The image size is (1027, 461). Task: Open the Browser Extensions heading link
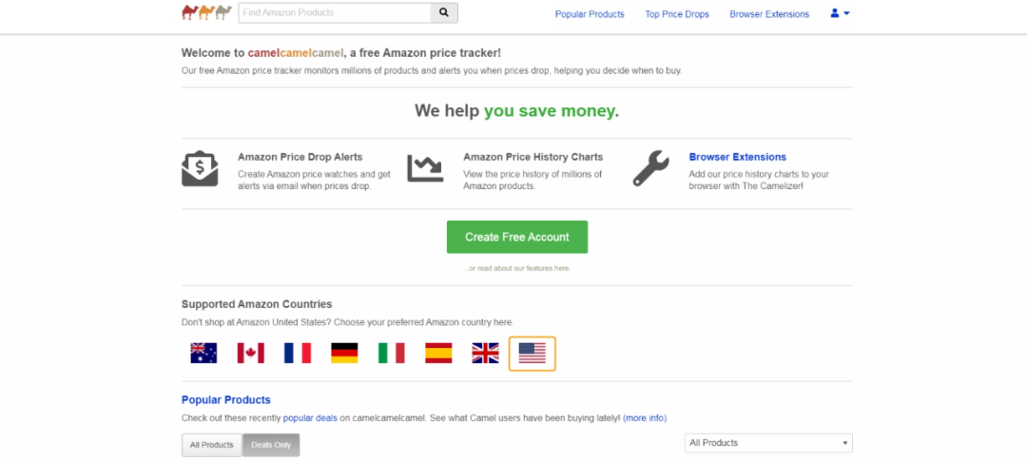[x=737, y=157]
